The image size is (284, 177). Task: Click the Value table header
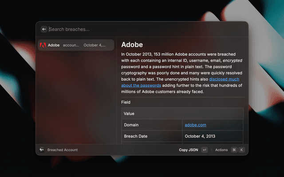(129, 113)
